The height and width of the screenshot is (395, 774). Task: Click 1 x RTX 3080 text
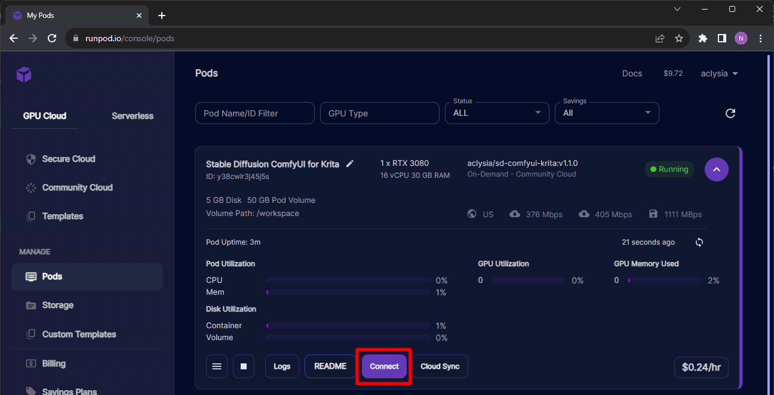click(404, 163)
